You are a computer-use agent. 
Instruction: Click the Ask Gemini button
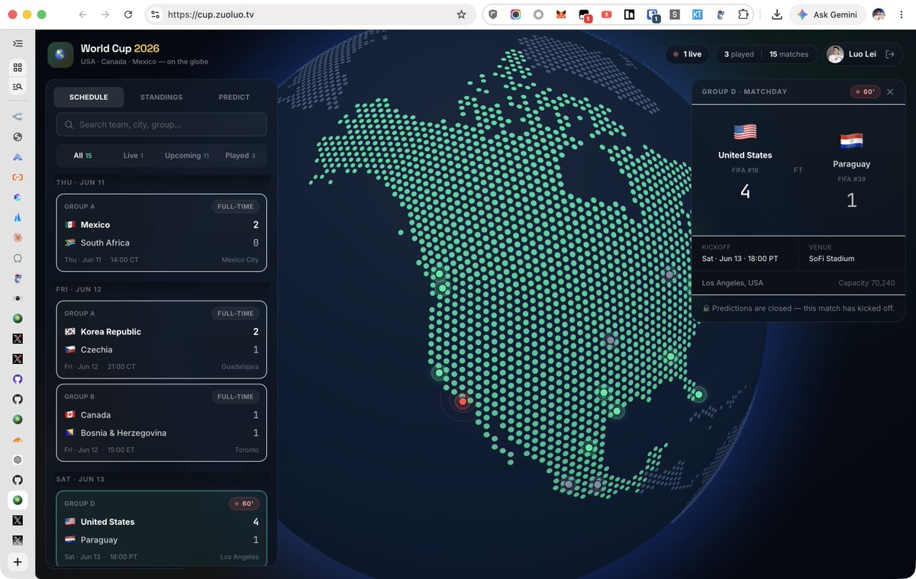coord(828,14)
